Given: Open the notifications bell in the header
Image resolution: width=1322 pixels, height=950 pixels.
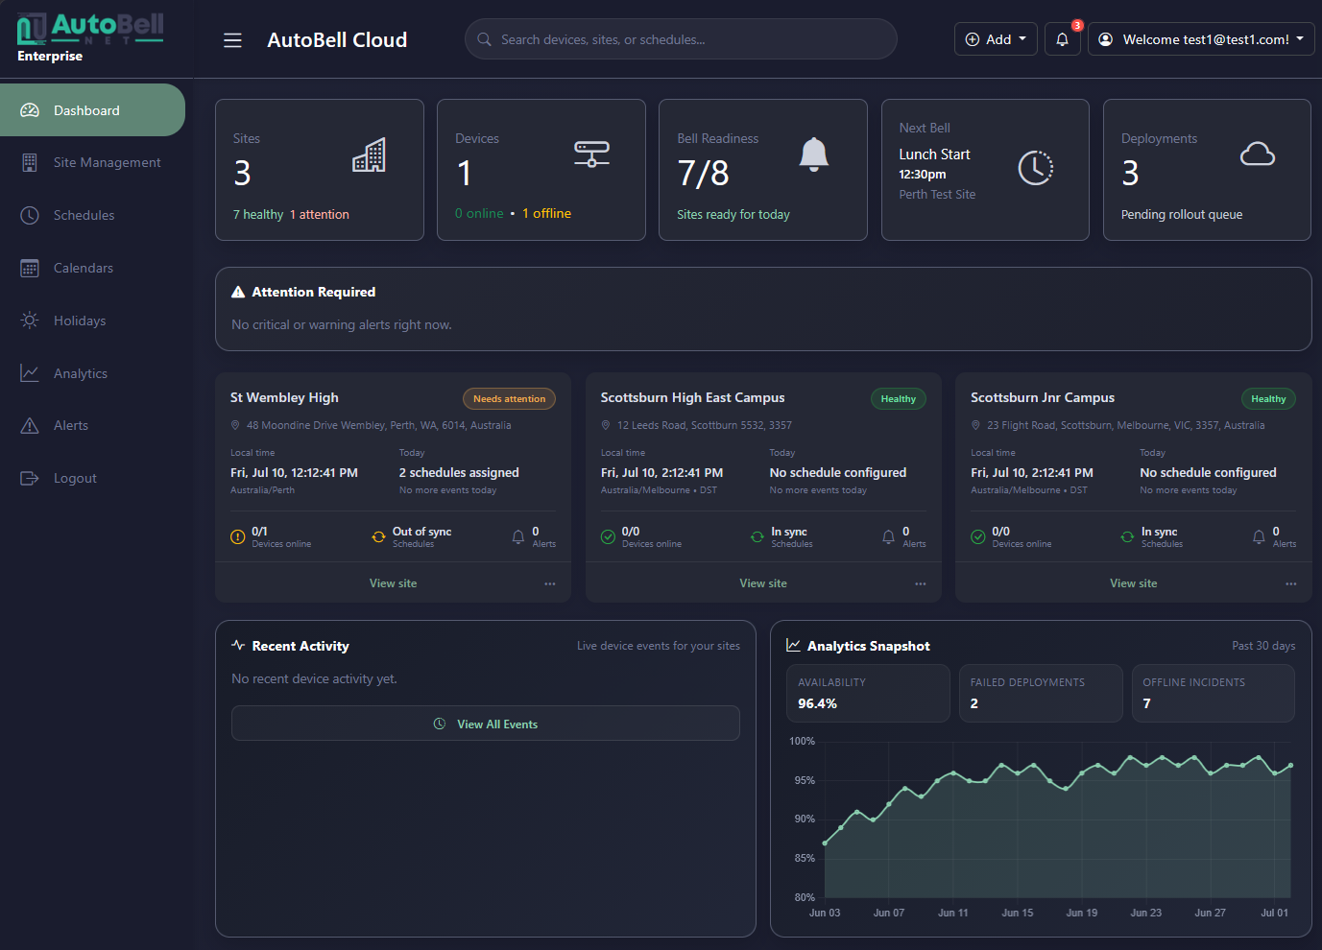Looking at the screenshot, I should [x=1062, y=39].
